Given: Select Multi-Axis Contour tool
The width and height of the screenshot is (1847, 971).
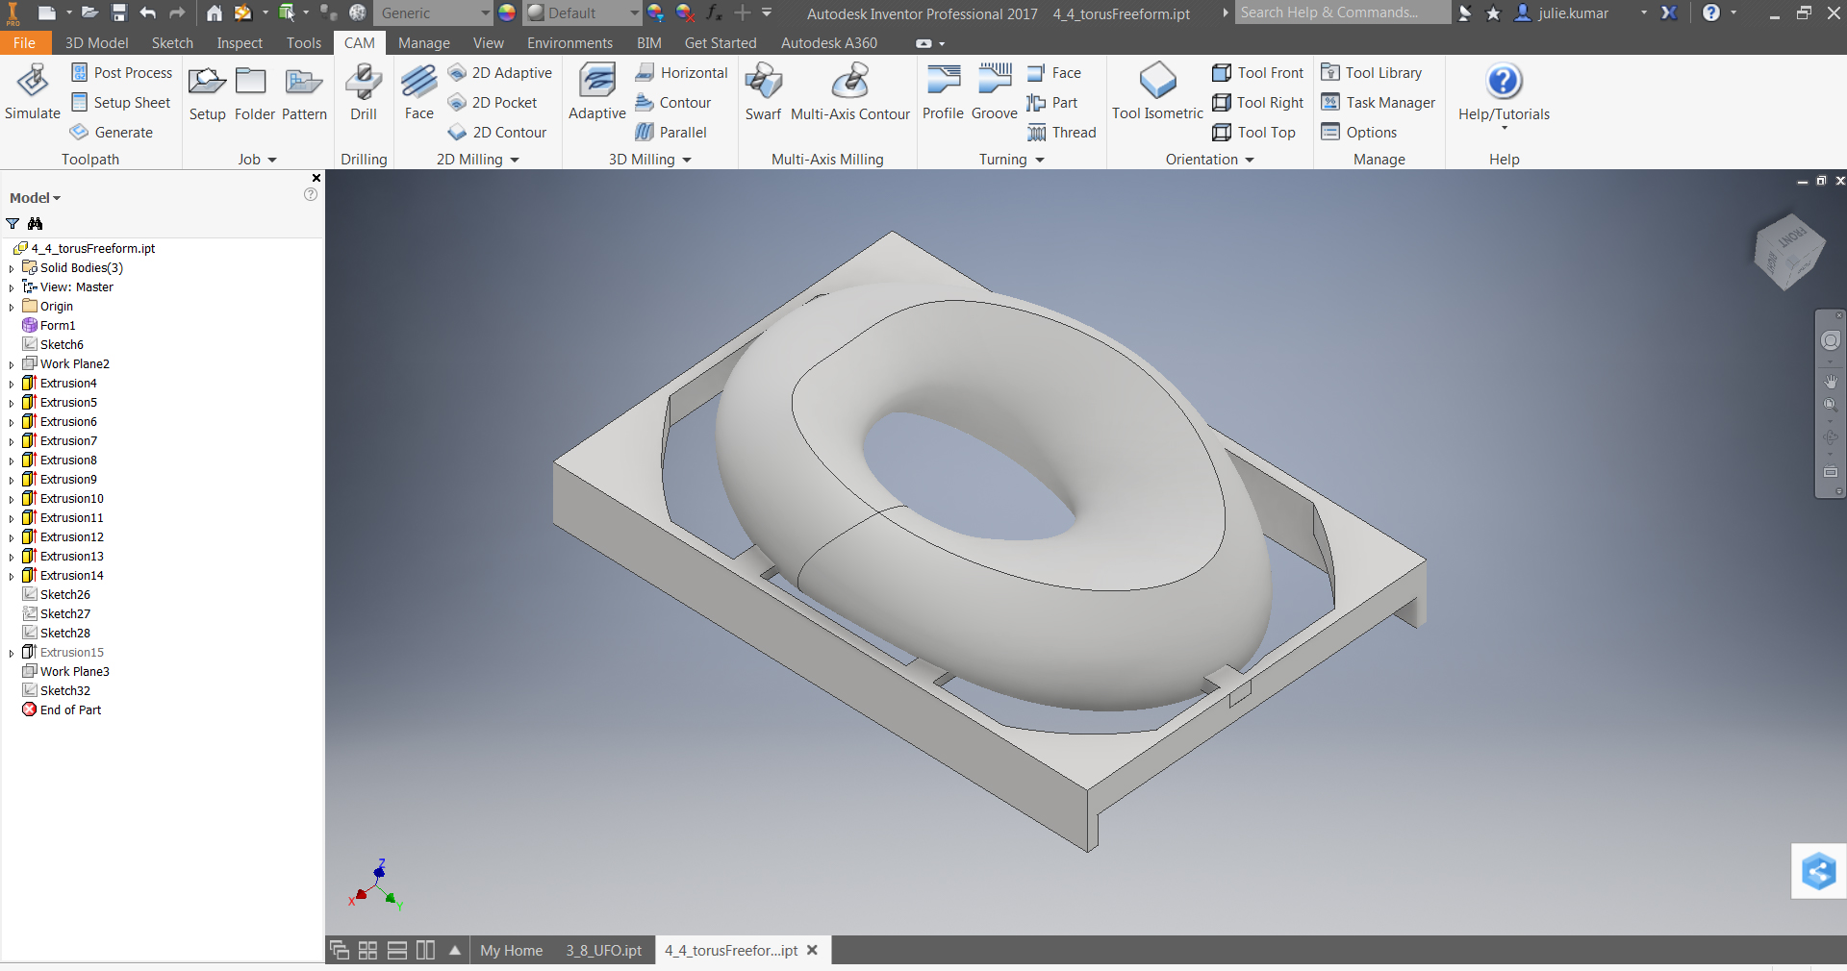Looking at the screenshot, I should [x=849, y=92].
